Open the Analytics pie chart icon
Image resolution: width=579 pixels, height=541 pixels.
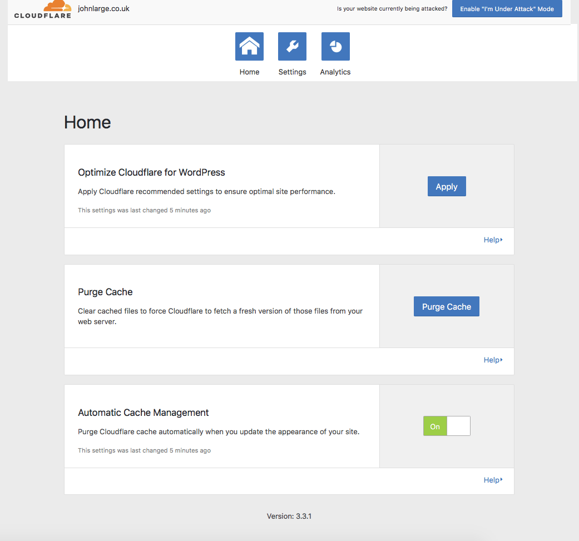click(335, 47)
